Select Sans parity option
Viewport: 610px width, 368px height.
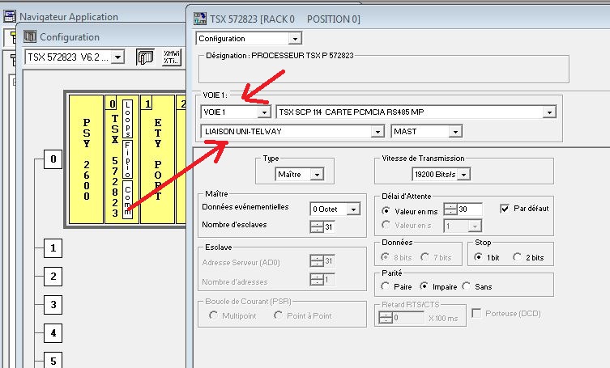pyautogui.click(x=466, y=286)
